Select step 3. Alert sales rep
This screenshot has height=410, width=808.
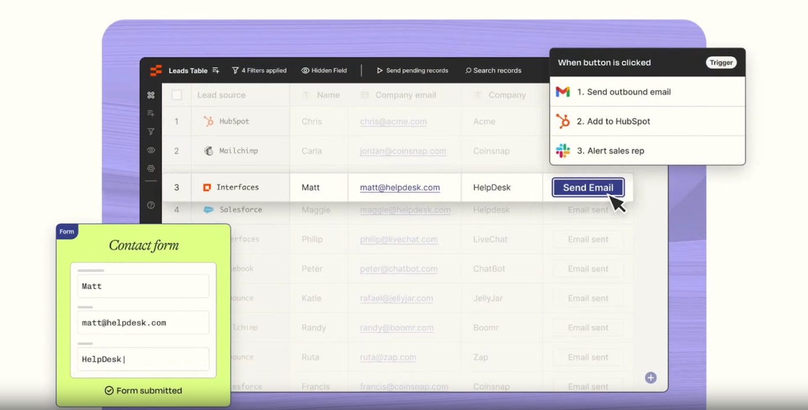[x=648, y=151]
